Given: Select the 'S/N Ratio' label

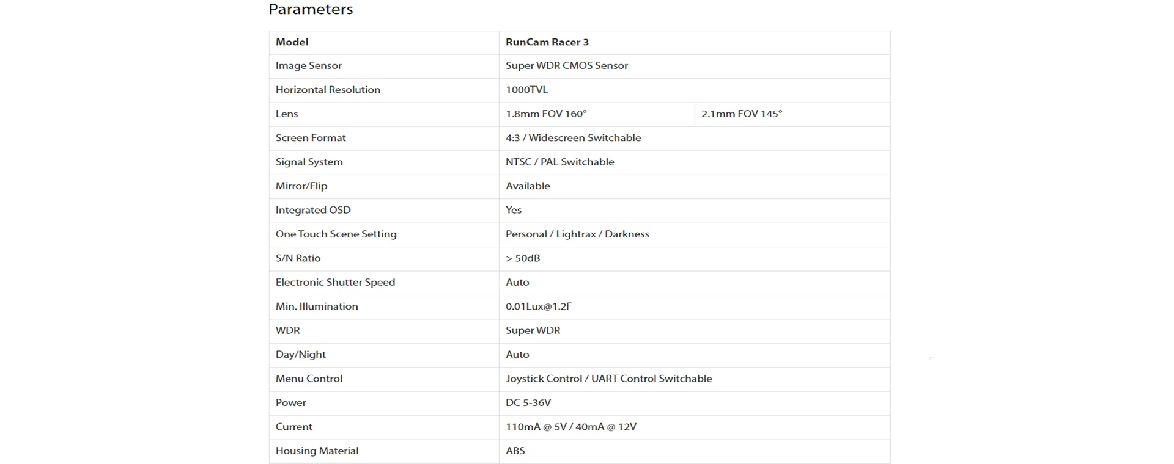Looking at the screenshot, I should (x=298, y=258).
